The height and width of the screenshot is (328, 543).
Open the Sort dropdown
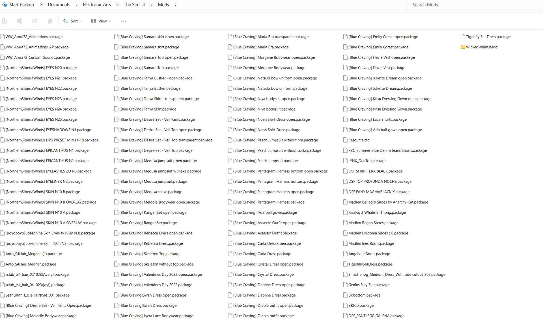coord(73,21)
